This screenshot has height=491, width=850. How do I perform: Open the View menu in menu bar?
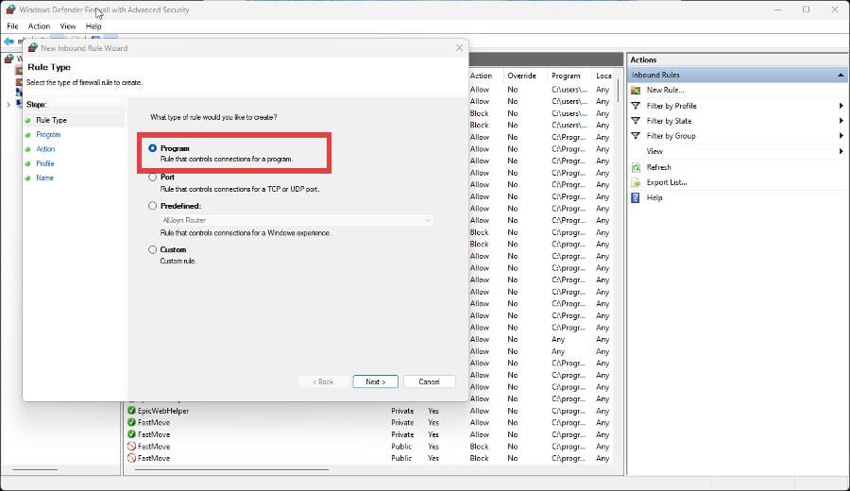pos(68,26)
